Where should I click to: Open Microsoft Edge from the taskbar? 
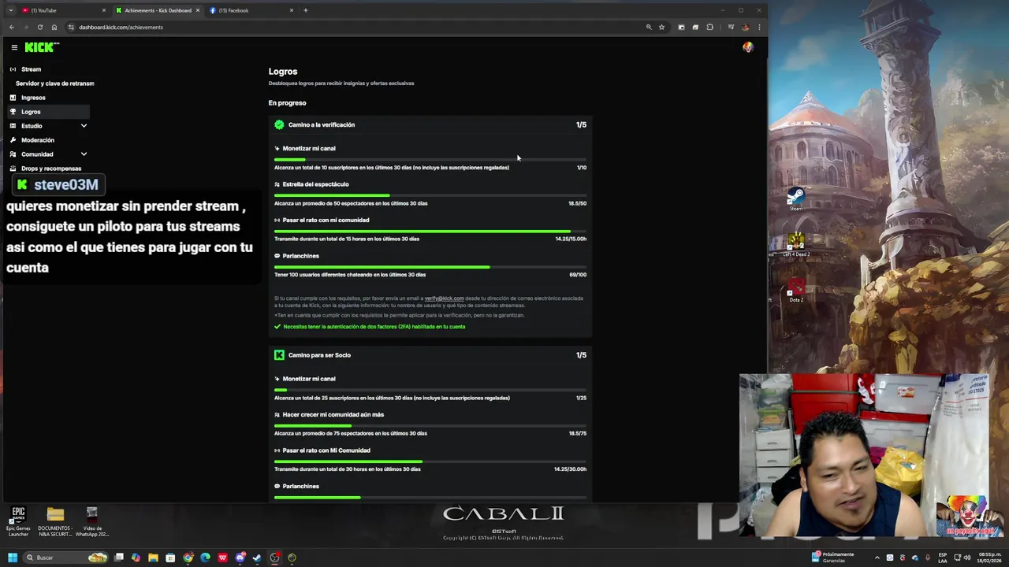(205, 558)
